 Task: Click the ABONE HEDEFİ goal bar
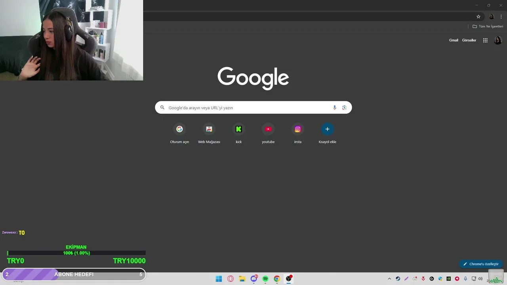[74, 274]
